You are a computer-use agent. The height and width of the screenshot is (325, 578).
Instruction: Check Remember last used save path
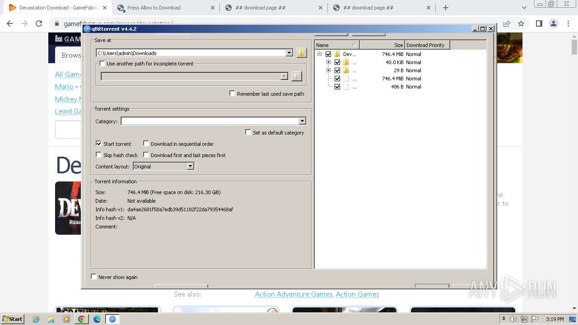pos(233,93)
